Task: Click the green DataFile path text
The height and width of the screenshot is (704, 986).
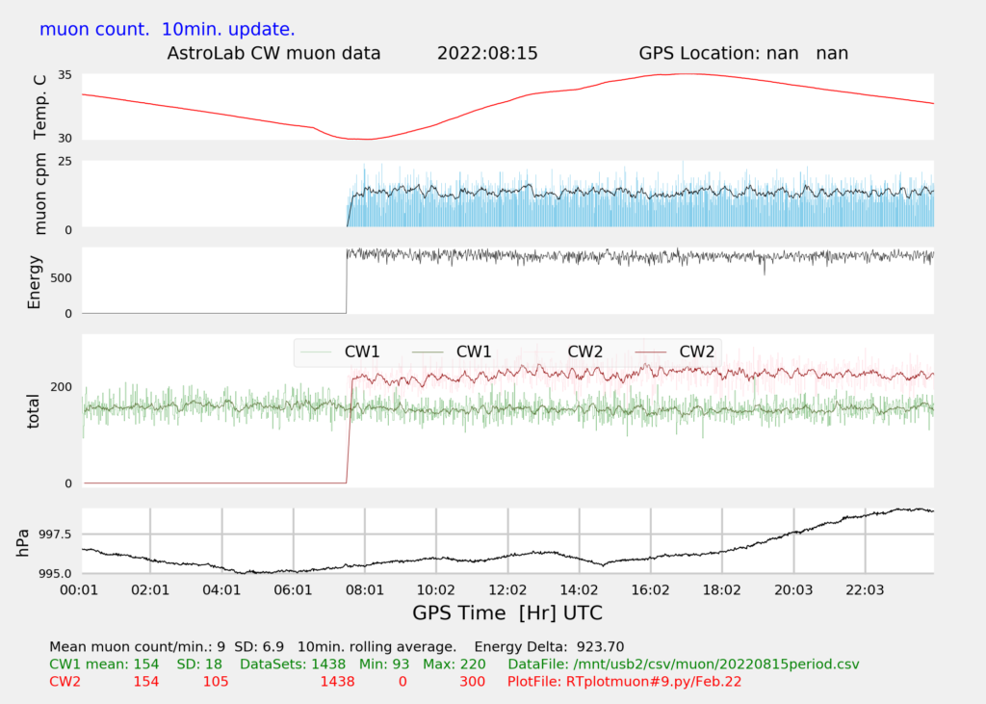Action: coord(683,665)
